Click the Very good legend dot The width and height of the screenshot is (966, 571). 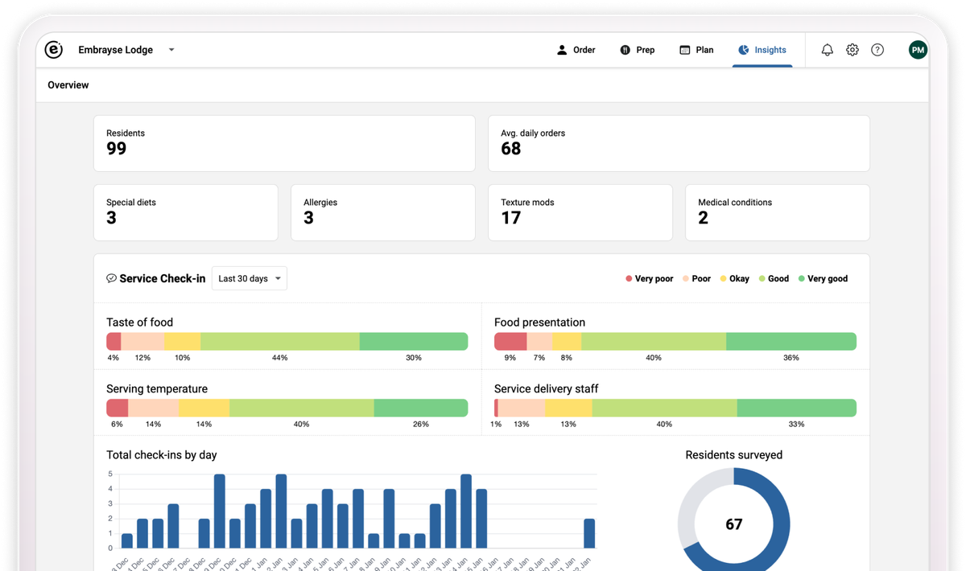(x=801, y=279)
